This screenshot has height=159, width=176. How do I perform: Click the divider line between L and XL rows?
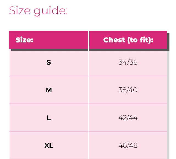(x=88, y=131)
